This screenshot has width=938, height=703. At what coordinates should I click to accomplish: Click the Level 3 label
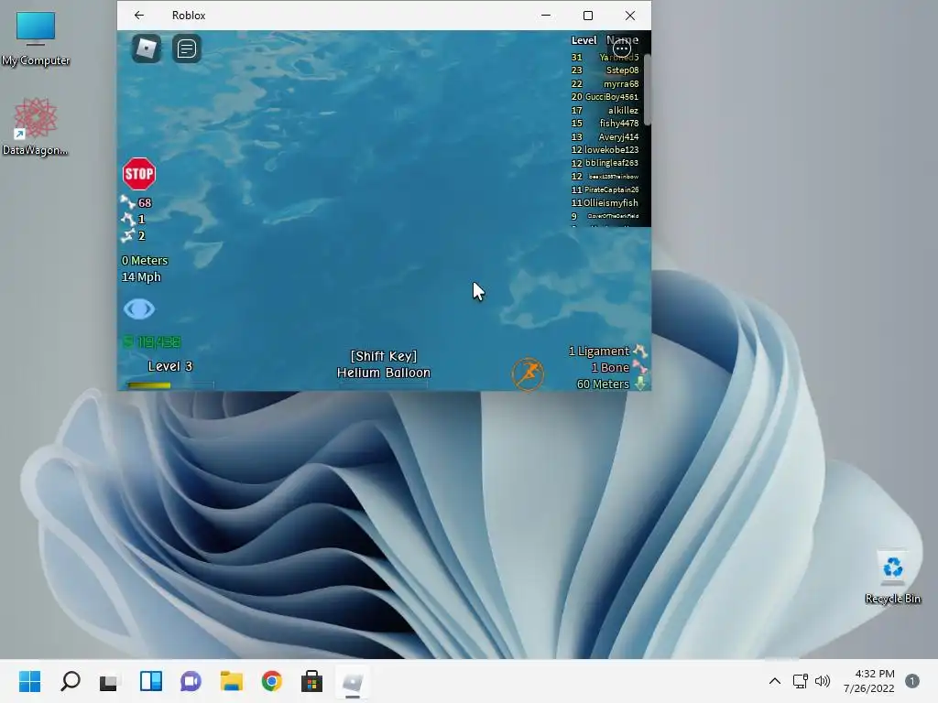click(x=169, y=366)
